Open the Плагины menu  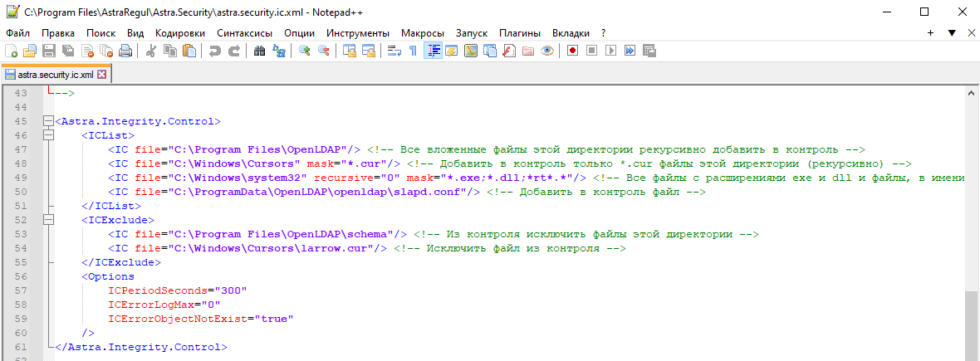pyautogui.click(x=519, y=32)
